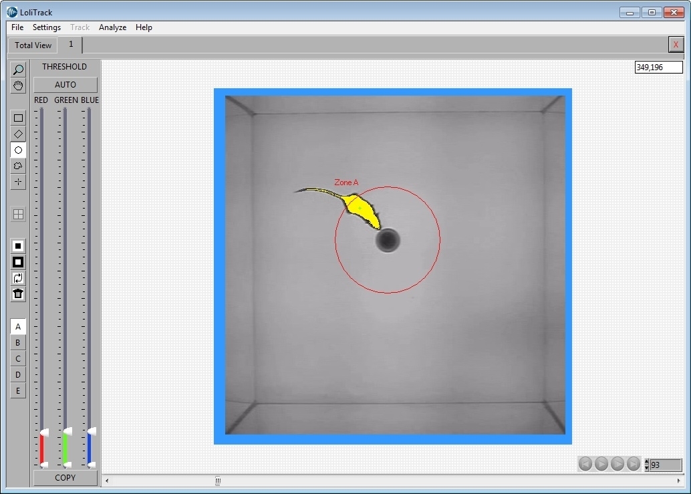Open the Settings menu
The width and height of the screenshot is (691, 494).
(x=47, y=27)
